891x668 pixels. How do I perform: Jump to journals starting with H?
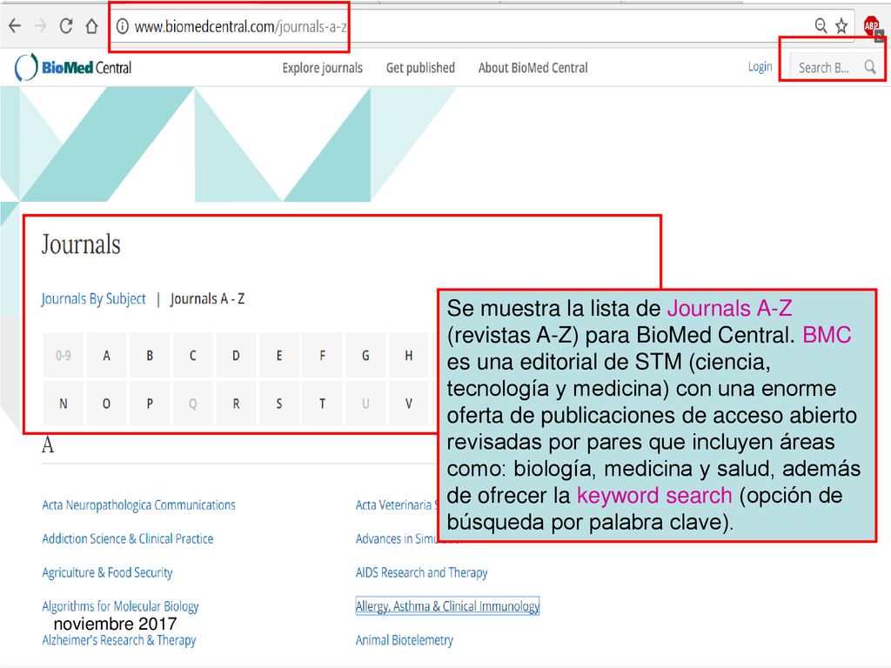click(x=409, y=356)
